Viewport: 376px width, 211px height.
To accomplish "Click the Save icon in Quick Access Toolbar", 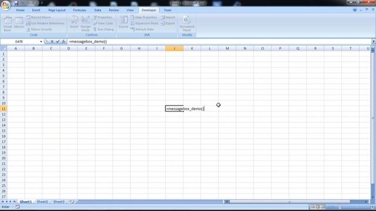I will coord(16,3).
